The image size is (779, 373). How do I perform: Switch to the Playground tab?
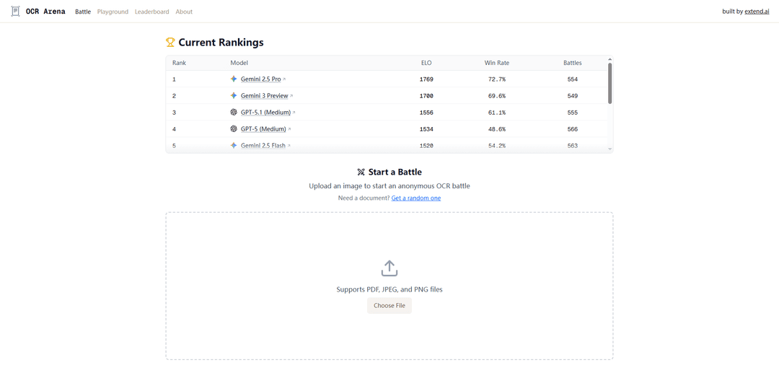click(113, 12)
